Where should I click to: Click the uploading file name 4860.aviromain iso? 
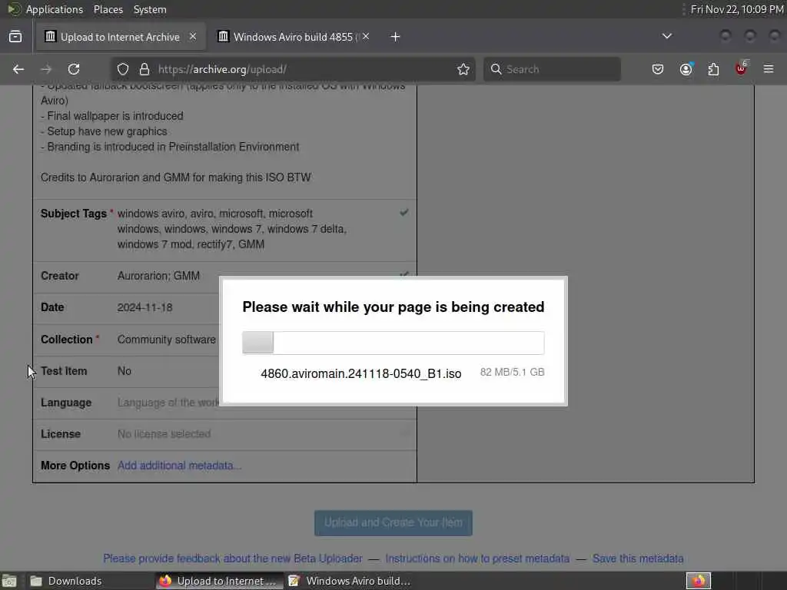[x=361, y=374]
